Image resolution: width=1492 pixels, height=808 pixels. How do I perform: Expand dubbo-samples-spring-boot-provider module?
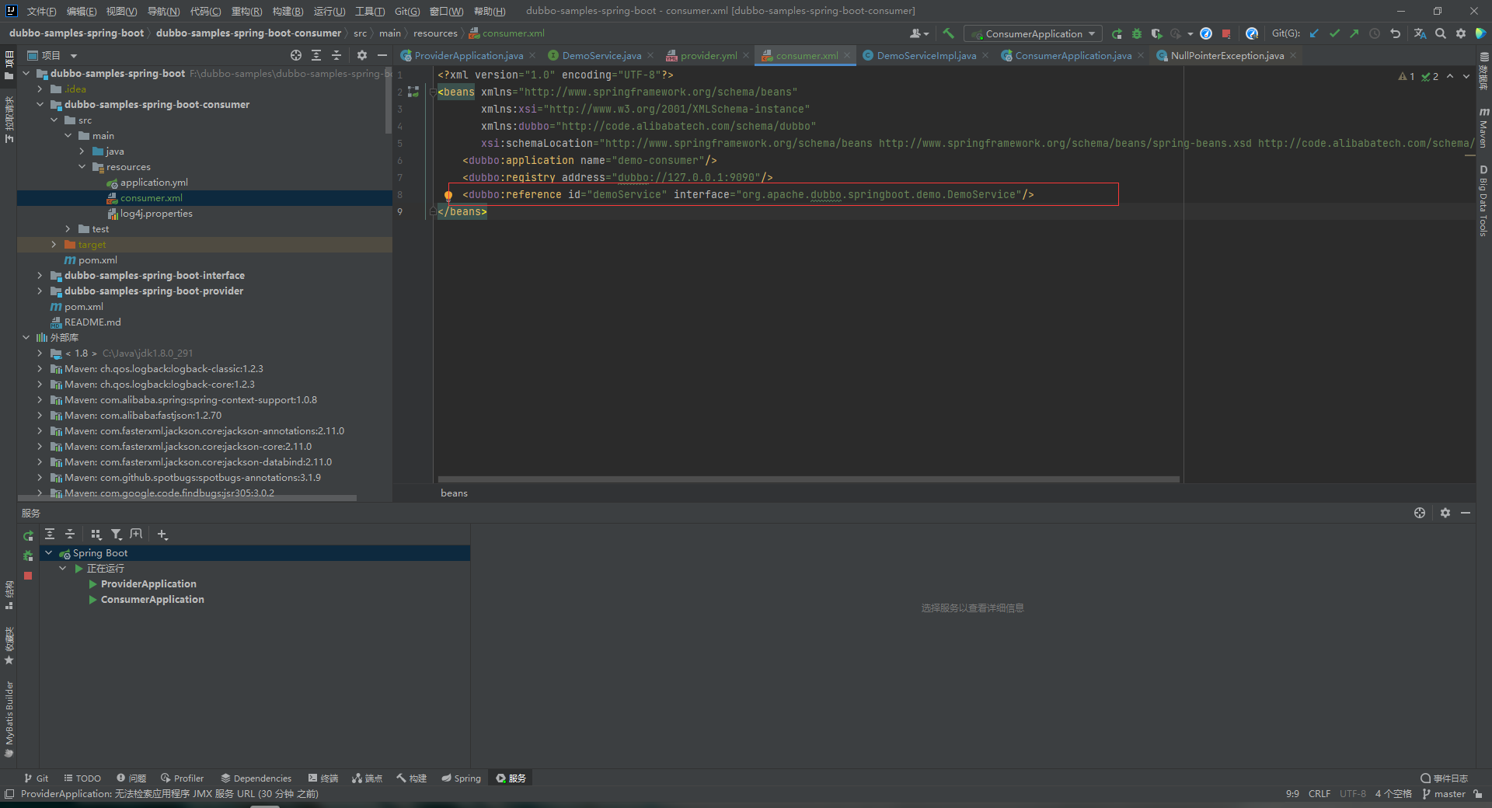40,291
